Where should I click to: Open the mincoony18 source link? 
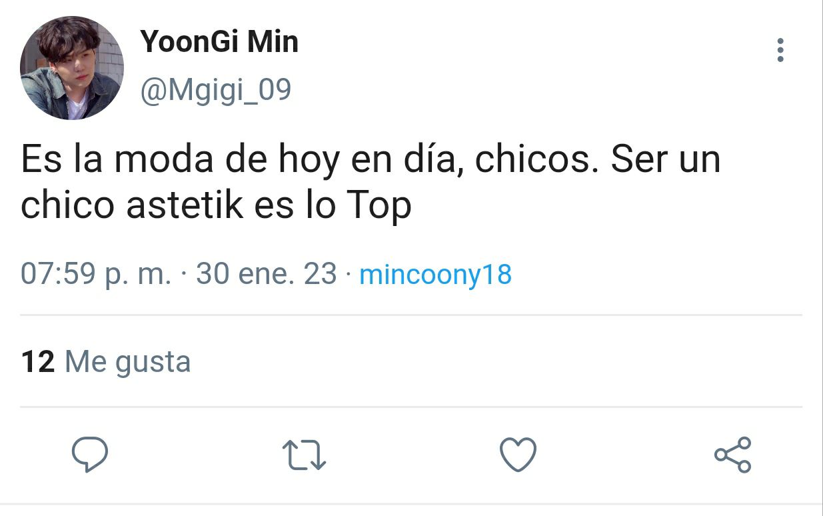[435, 275]
